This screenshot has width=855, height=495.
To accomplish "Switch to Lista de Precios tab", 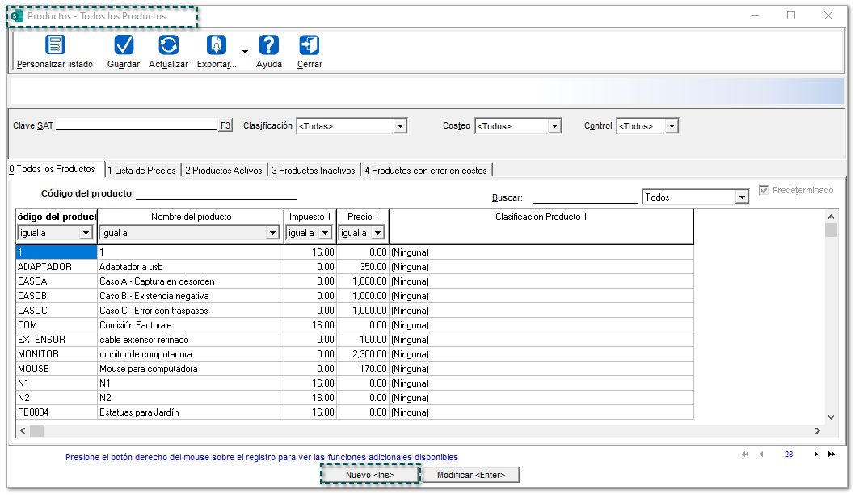I will click(x=141, y=171).
